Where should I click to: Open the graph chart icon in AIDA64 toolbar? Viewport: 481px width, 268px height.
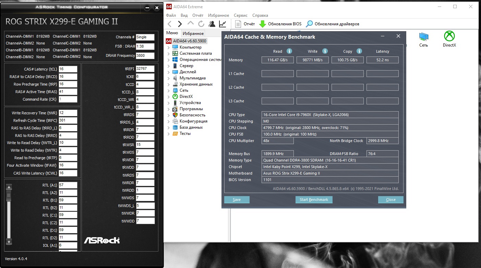click(x=223, y=24)
